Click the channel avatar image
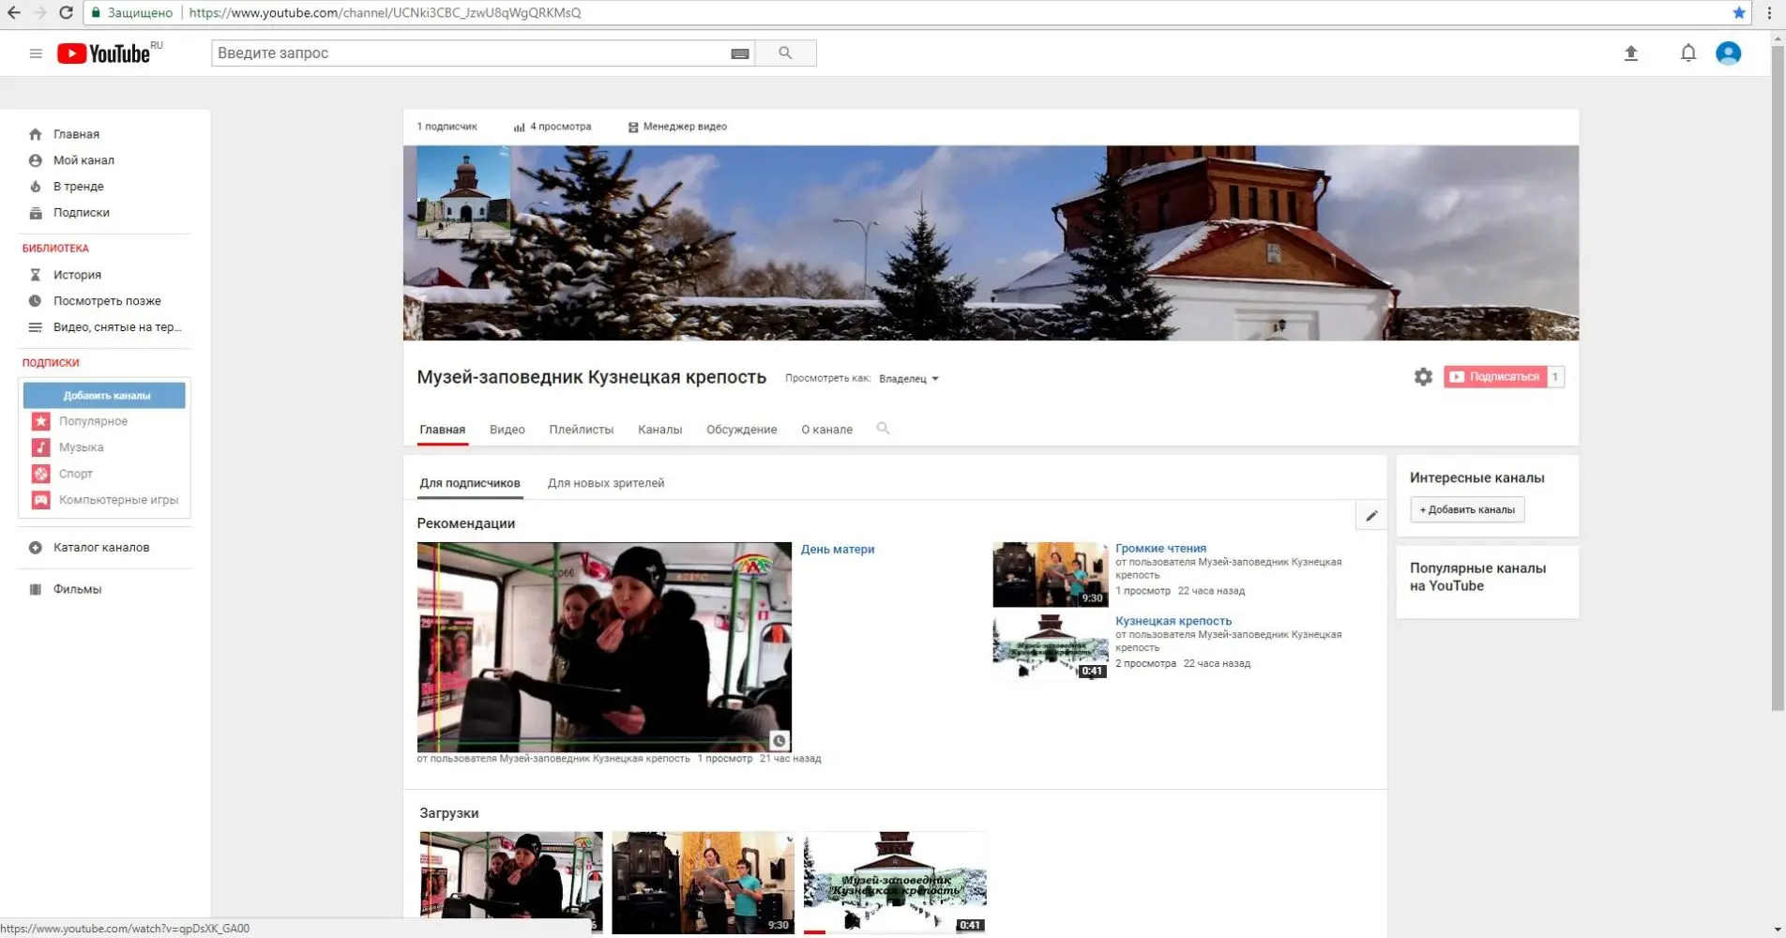Screen dimensions: 1786x938 click(463, 193)
